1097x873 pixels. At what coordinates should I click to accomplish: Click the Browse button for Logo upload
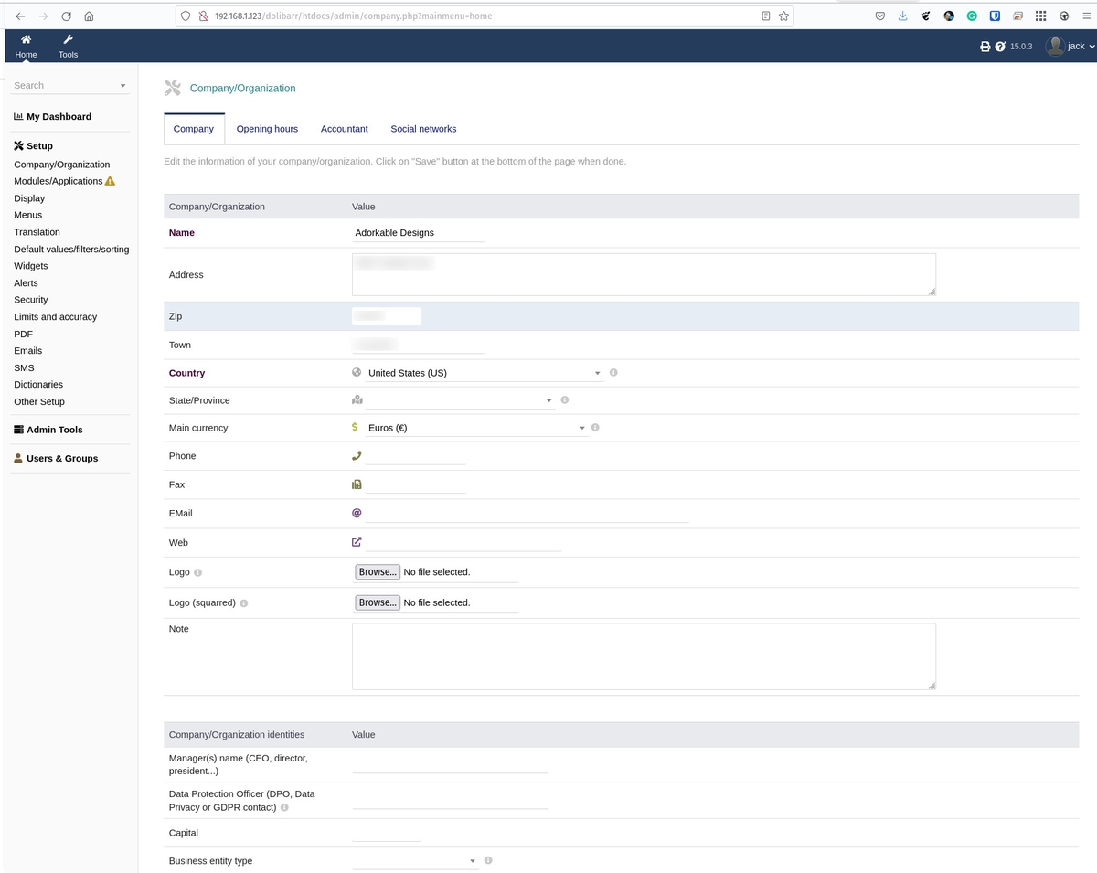378,571
